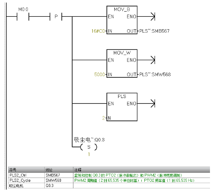The height and width of the screenshot is (193, 222).
Task: Click the 注释 column header
Action: (142, 170)
